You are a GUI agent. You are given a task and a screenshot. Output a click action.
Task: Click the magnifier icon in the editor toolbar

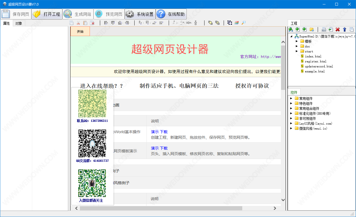point(243,23)
